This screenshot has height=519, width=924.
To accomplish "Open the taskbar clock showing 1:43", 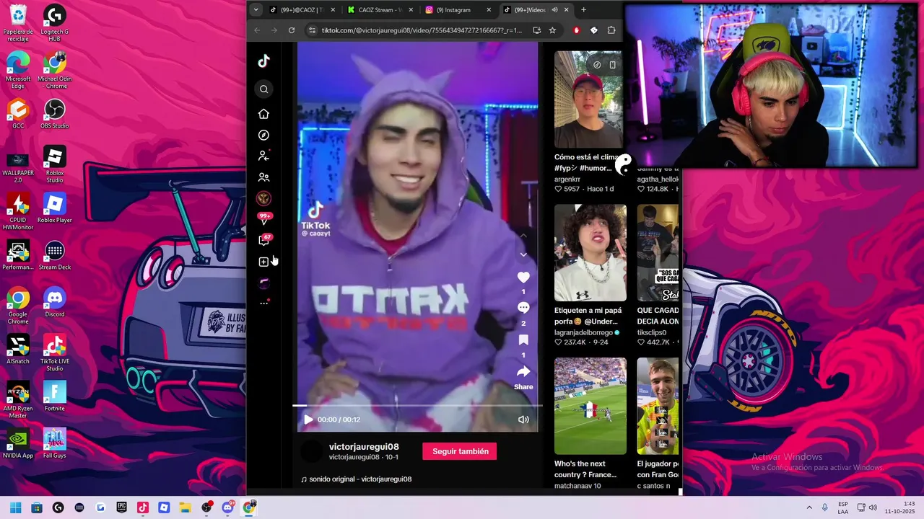I will tap(900, 507).
